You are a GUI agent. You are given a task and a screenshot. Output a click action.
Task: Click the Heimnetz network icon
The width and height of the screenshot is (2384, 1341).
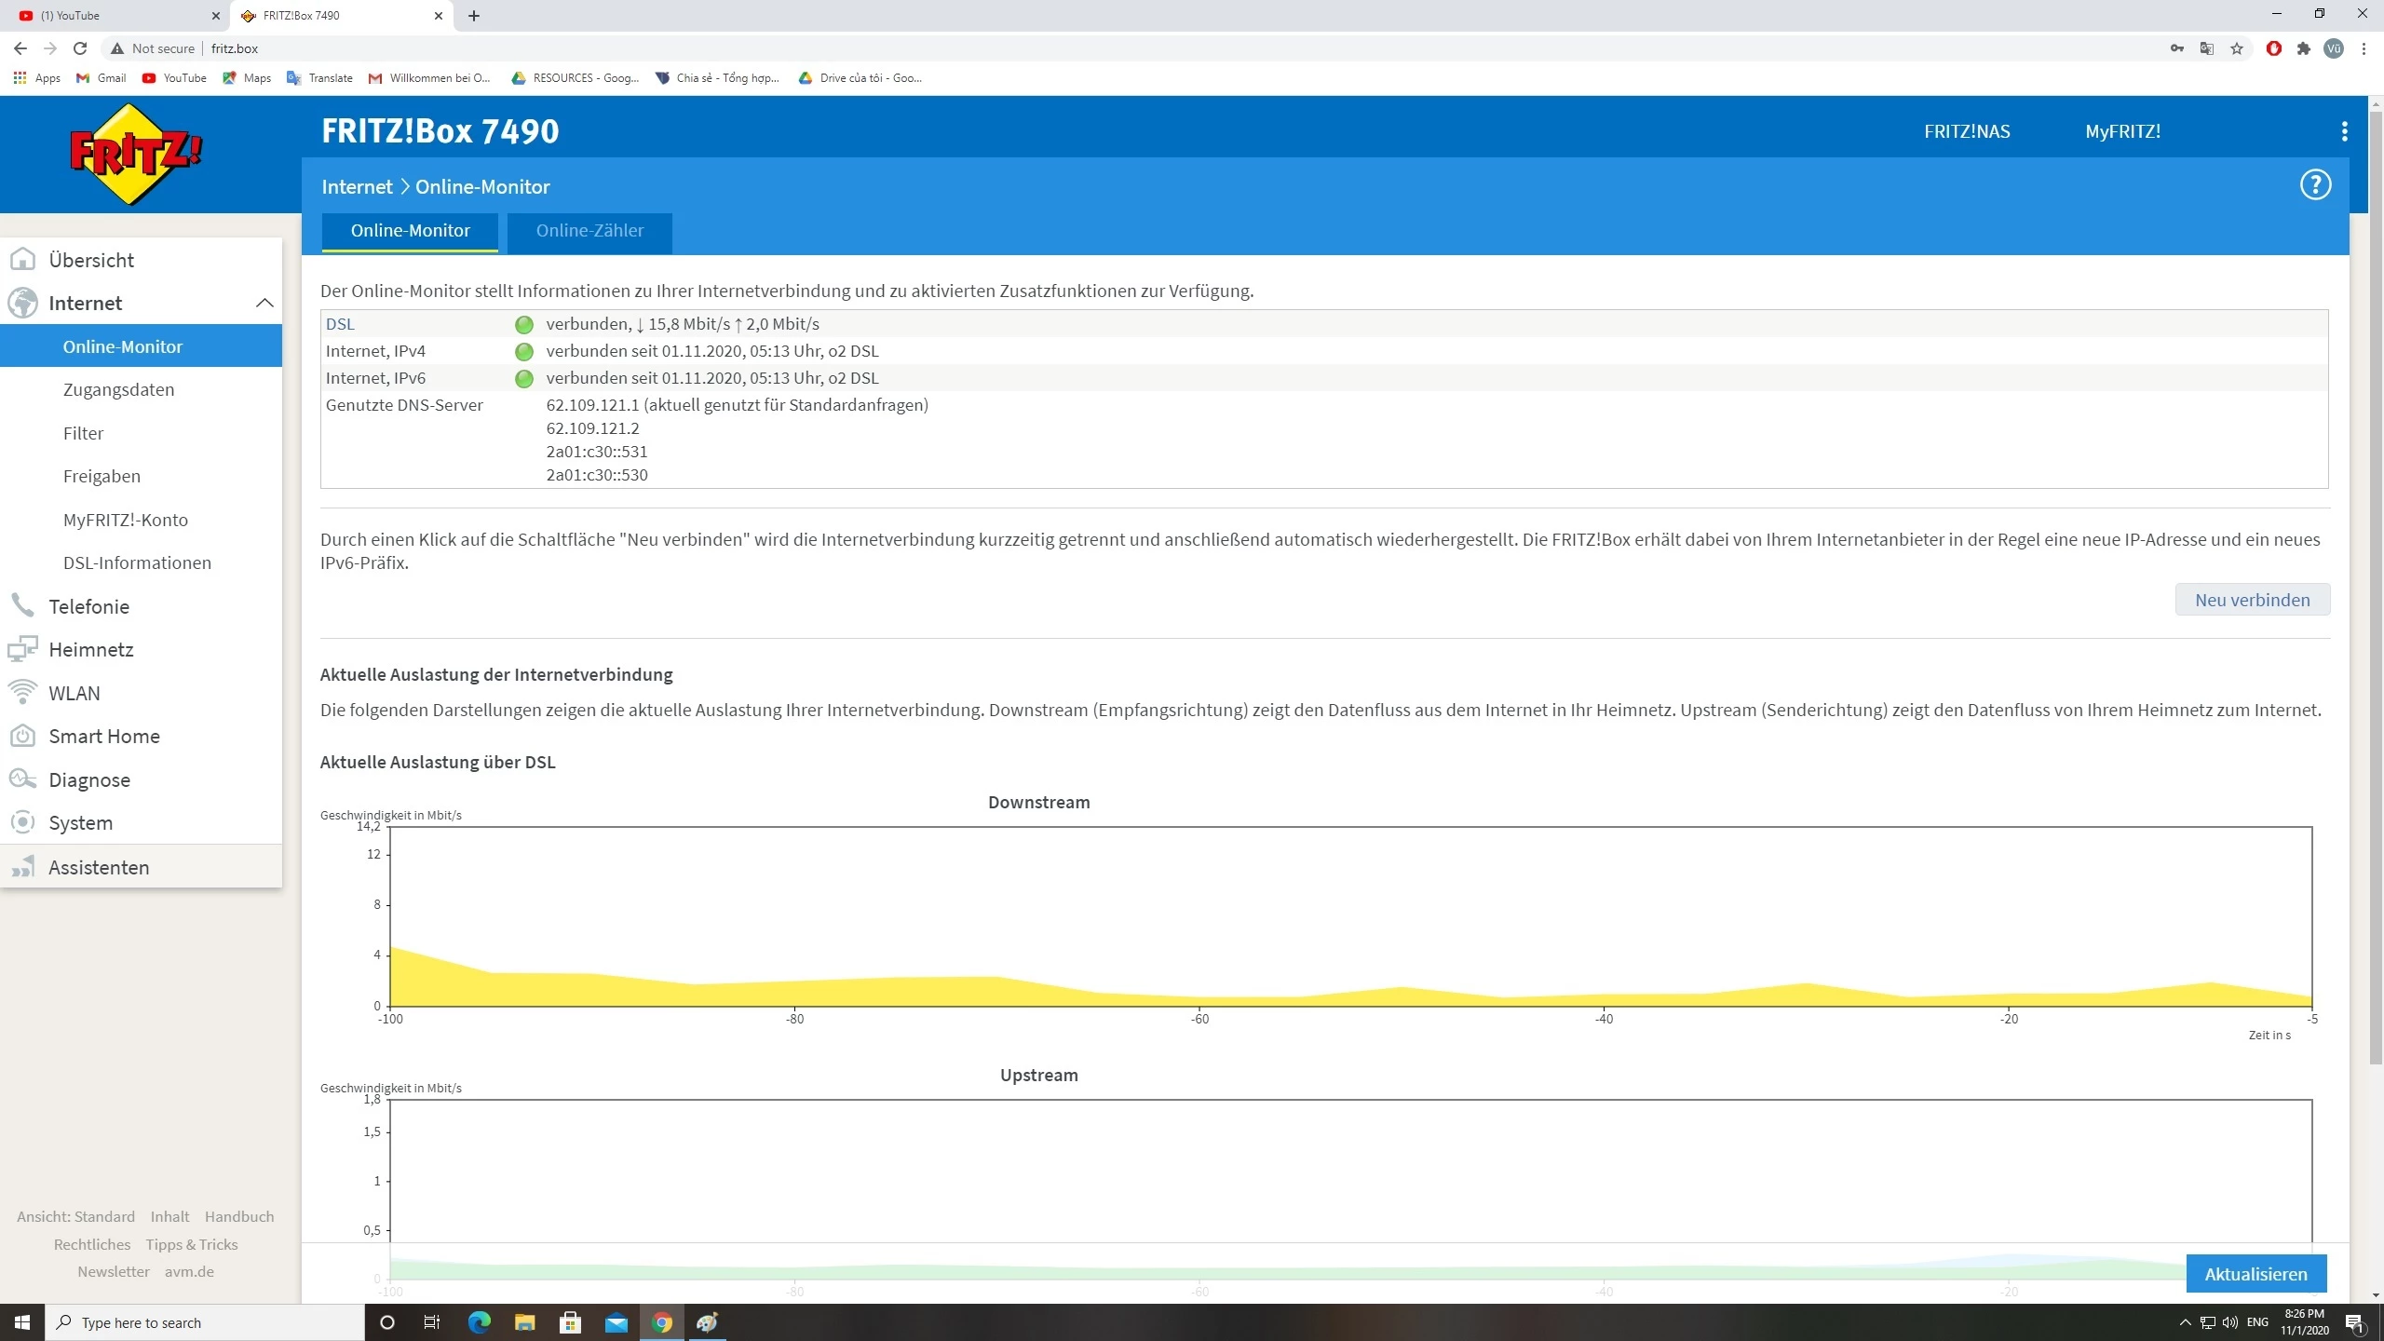(x=22, y=649)
